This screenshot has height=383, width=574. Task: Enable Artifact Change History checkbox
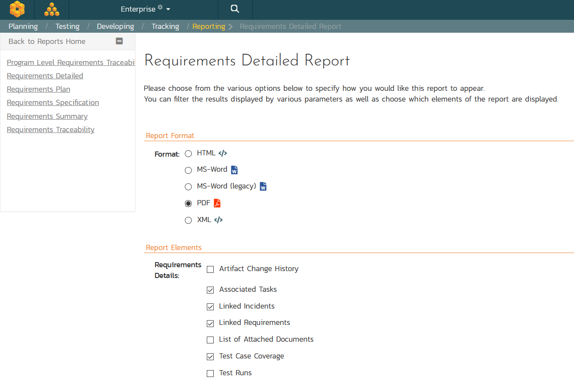210,269
